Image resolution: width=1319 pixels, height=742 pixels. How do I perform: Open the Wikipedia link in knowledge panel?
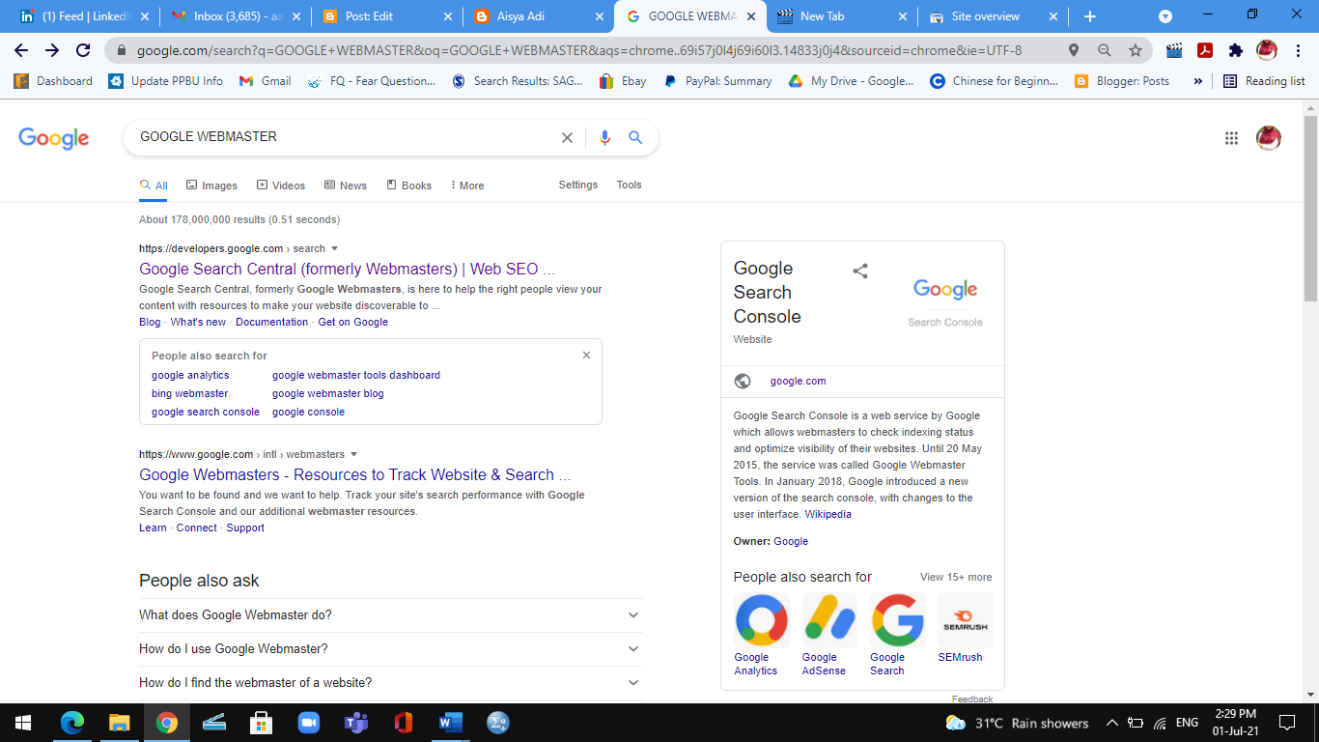(828, 515)
